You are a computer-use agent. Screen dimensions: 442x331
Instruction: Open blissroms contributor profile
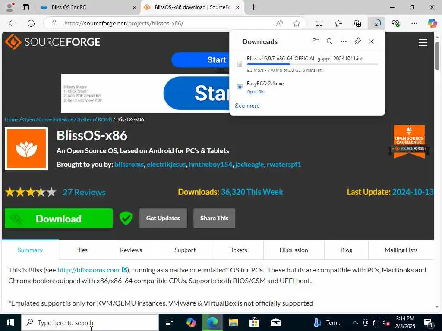129,164
